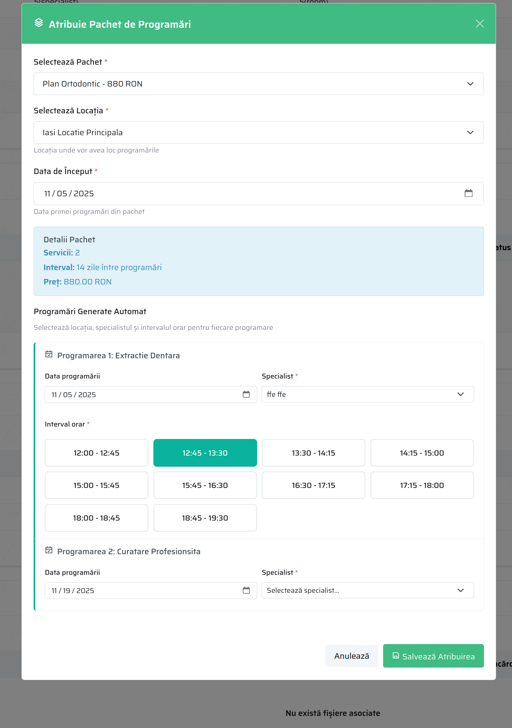Screen dimensions: 512x728
Task: Click calendar-check icon beside Programarea 1 title
Action: (x=49, y=354)
